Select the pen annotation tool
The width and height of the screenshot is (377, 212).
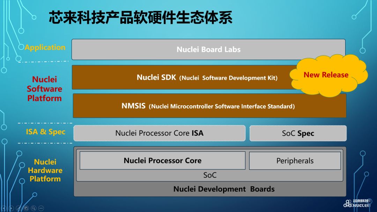click(19, 208)
